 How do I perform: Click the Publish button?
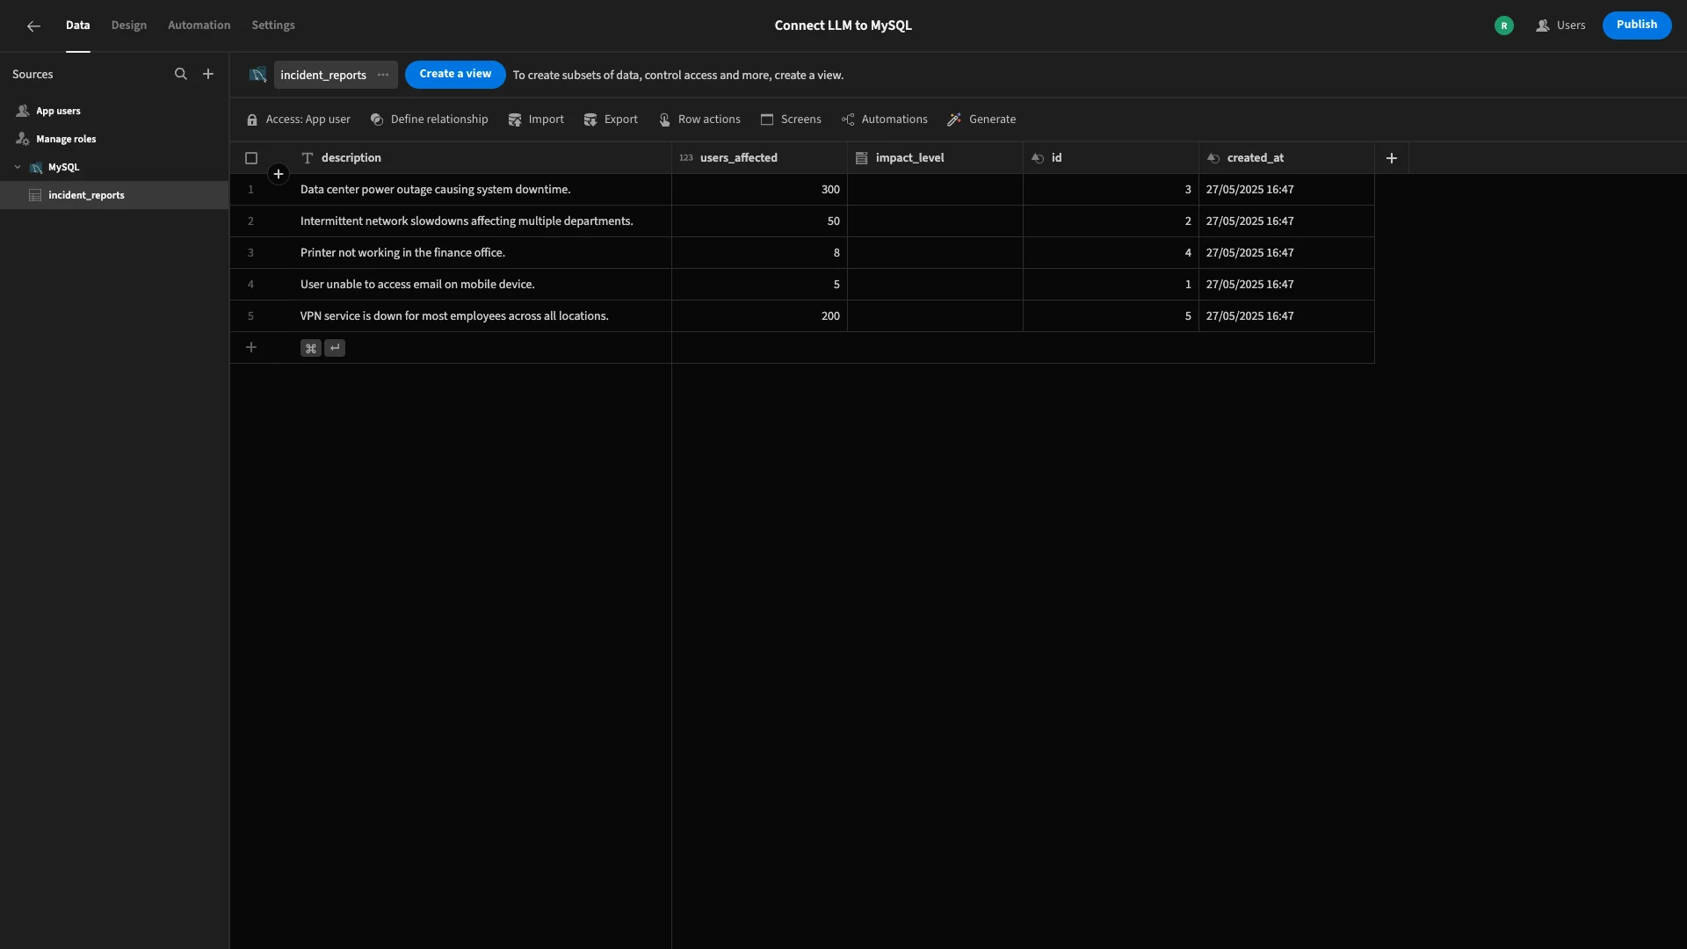coord(1637,25)
